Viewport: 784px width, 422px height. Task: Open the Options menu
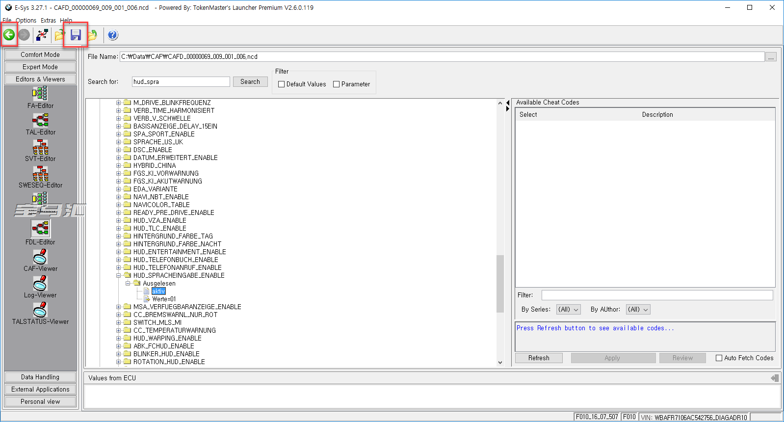click(x=26, y=21)
